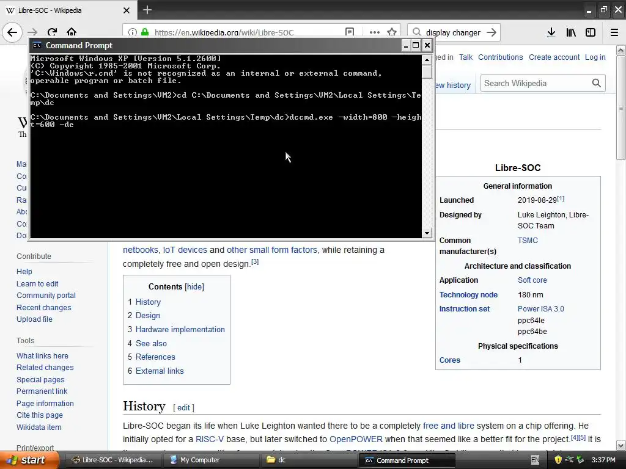Focus the Search Wikipedia input field

click(x=535, y=83)
